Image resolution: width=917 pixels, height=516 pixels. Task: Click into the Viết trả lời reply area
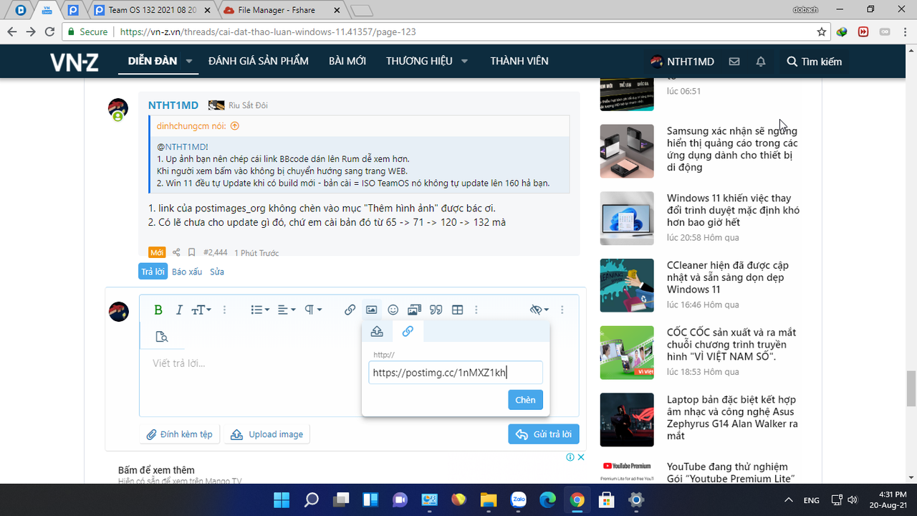(251, 363)
